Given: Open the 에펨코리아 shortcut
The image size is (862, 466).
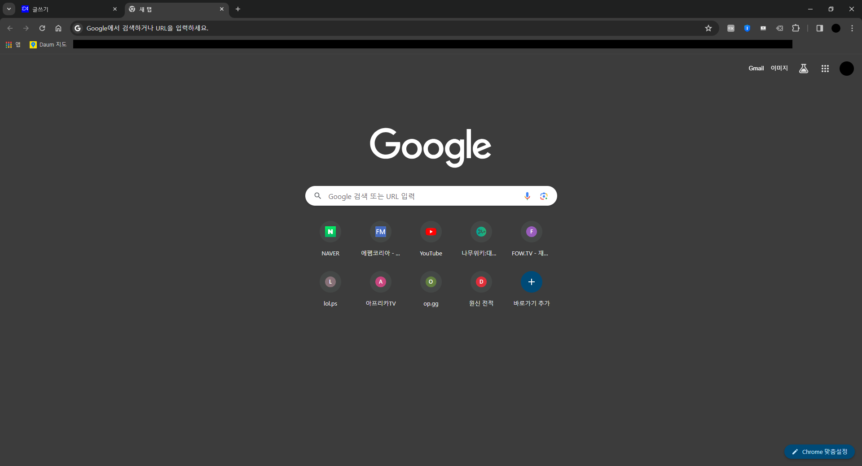Looking at the screenshot, I should (381, 240).
